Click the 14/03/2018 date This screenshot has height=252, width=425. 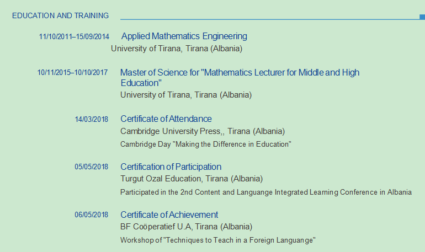click(92, 119)
